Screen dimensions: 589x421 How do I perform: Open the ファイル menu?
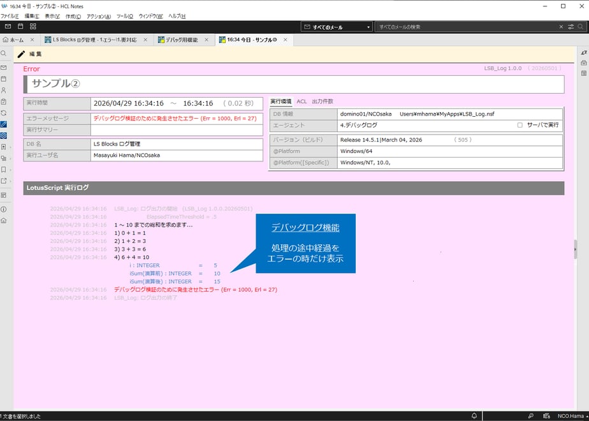pyautogui.click(x=10, y=16)
